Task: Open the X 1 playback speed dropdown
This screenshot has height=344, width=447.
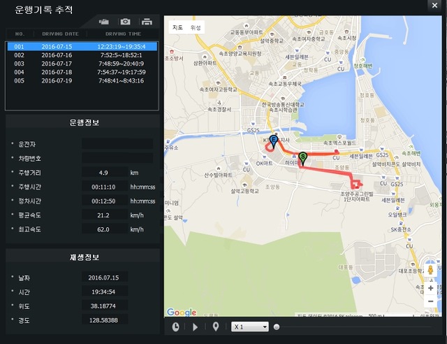Action: click(250, 327)
